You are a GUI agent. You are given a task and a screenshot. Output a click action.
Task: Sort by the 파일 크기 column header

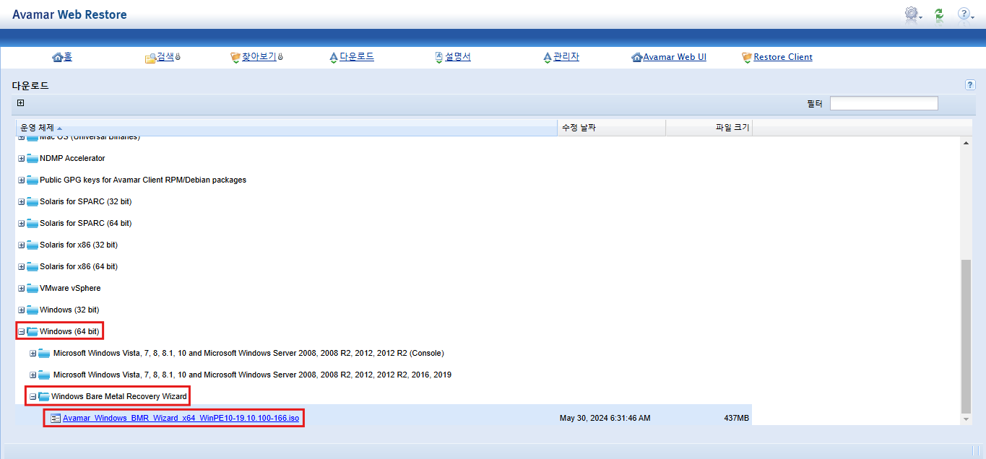click(709, 128)
